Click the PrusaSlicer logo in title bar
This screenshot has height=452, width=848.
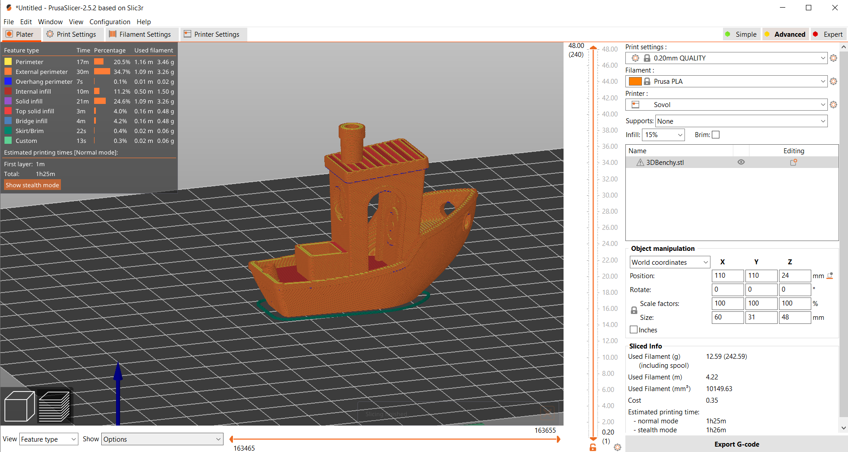point(9,8)
